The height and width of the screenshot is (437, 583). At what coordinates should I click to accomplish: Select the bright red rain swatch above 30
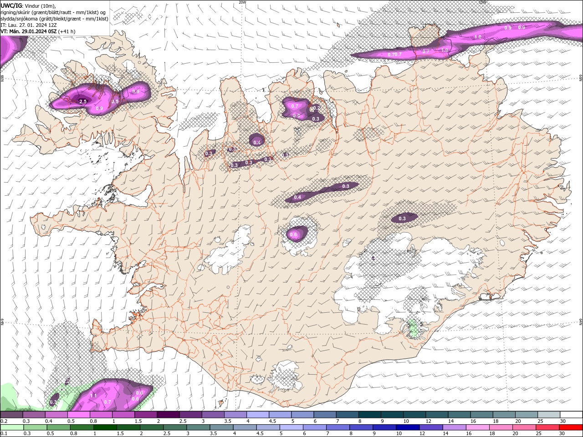coord(571,427)
